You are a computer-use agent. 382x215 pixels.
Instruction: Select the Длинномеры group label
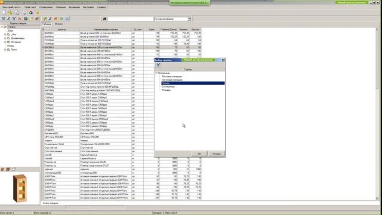(x=17, y=38)
